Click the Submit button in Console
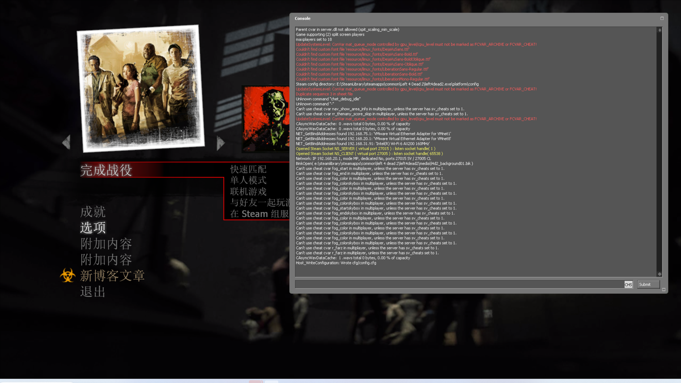Viewport: 681px width, 383px height. coord(648,284)
